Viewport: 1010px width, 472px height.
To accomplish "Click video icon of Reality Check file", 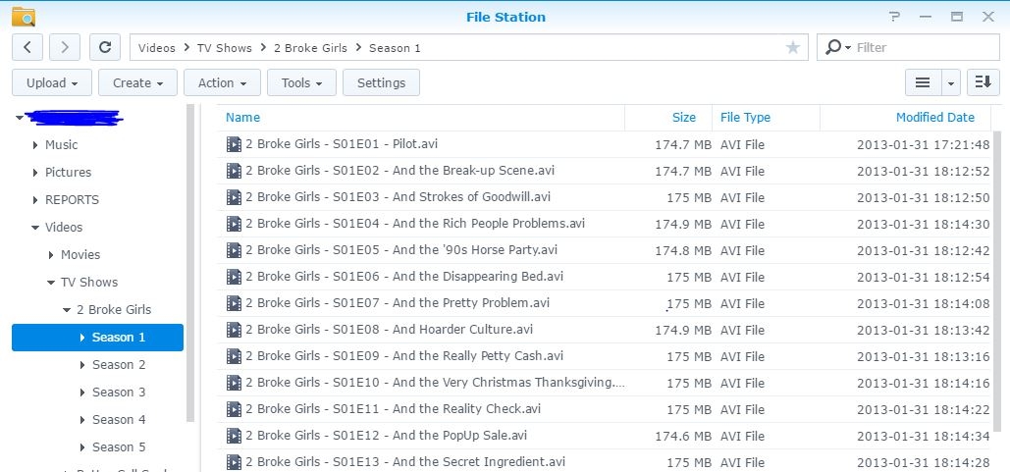I will click(x=234, y=409).
